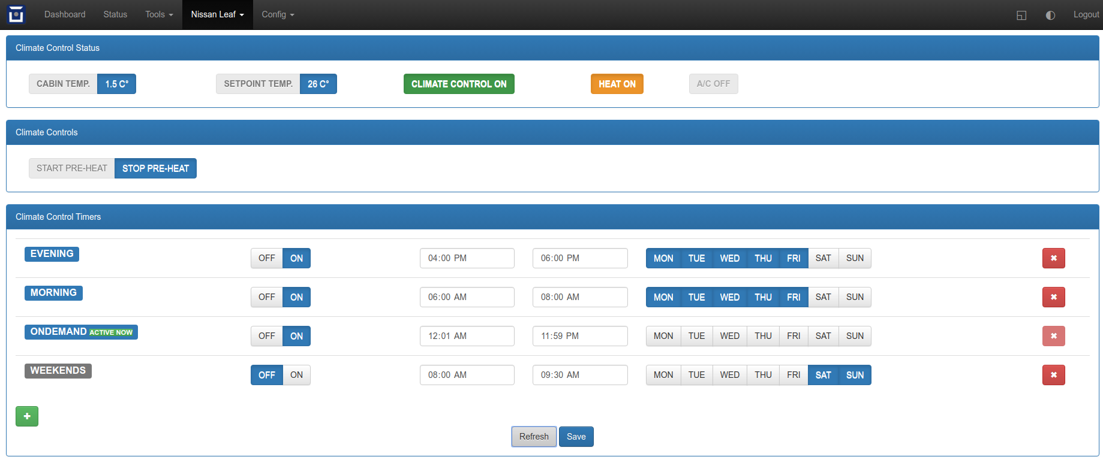Turn the WEEKENDS timer ON
The width and height of the screenshot is (1103, 463).
click(296, 375)
